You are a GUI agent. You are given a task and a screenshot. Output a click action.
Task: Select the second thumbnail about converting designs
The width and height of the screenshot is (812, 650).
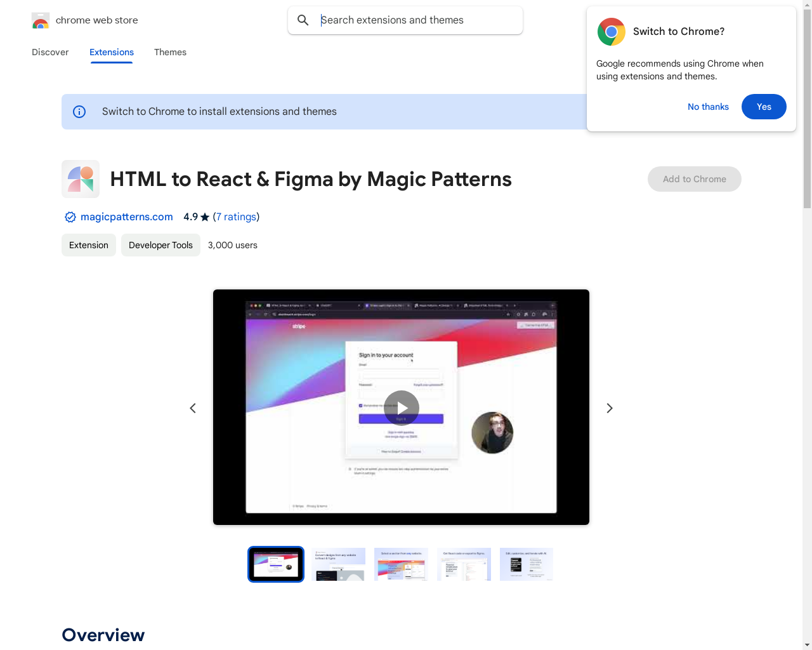tap(339, 564)
